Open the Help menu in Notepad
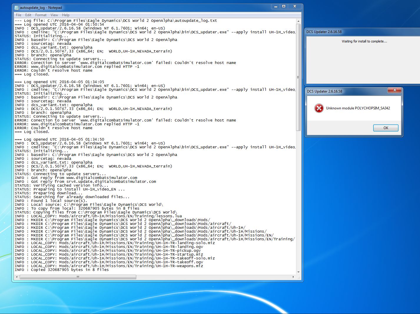 [66, 15]
